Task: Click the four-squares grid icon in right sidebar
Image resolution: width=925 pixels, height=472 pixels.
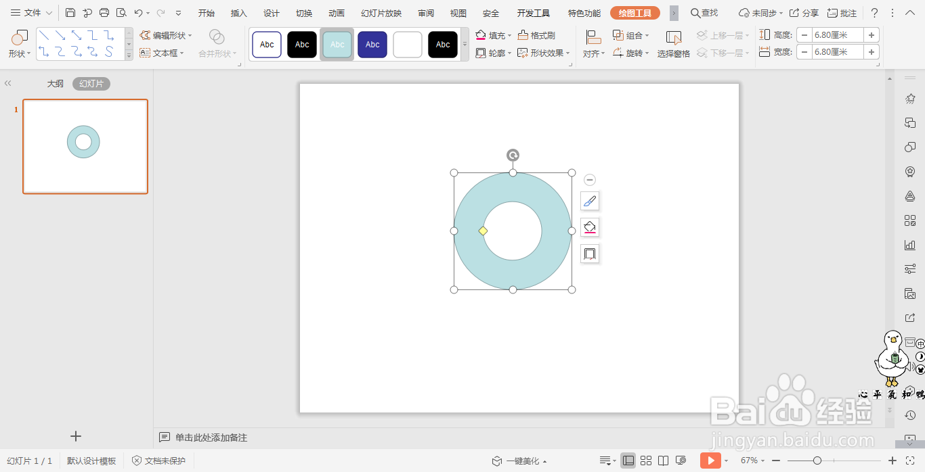Action: [910, 220]
